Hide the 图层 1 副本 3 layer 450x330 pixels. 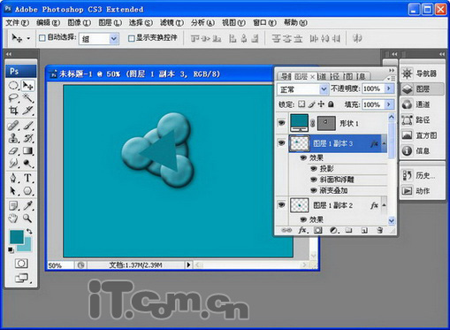coord(282,143)
